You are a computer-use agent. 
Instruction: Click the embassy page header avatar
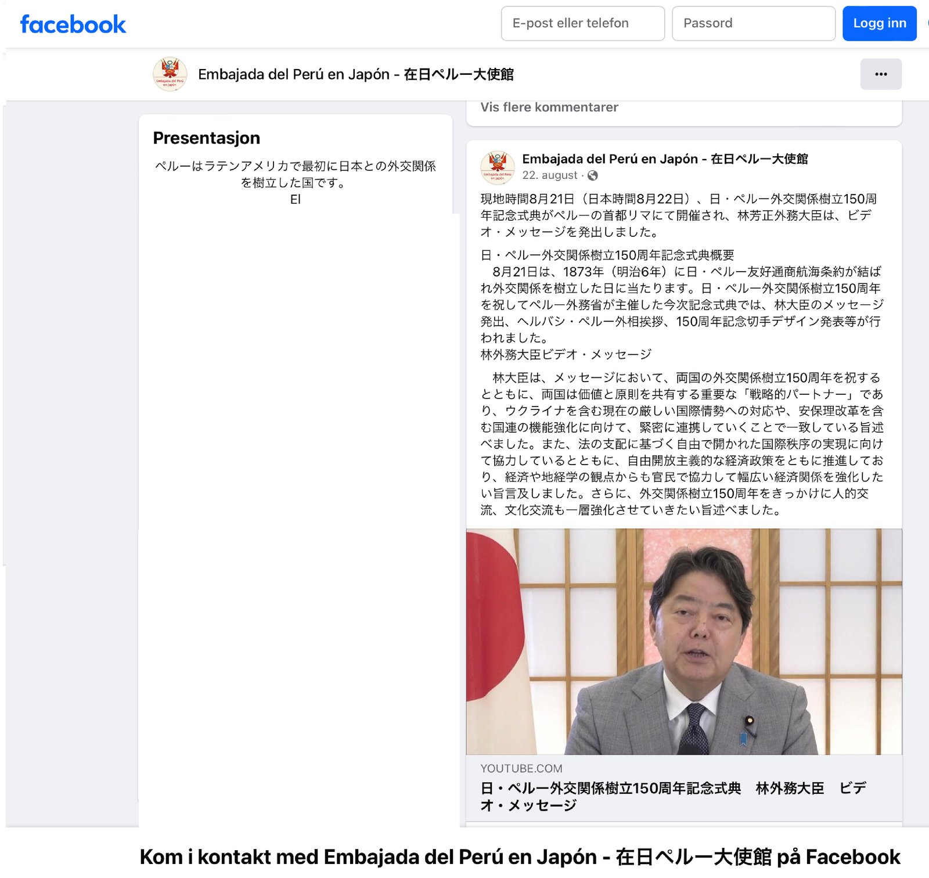170,74
